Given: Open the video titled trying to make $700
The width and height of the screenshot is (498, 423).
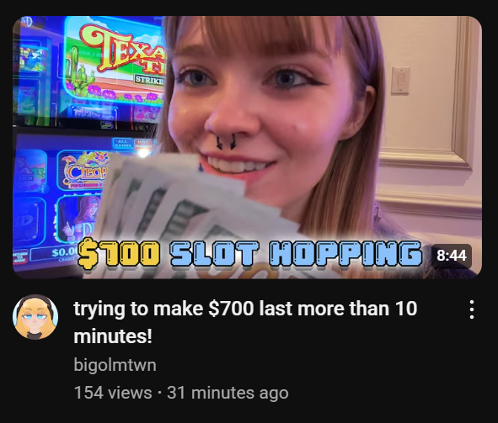Looking at the screenshot, I should coord(245,322).
